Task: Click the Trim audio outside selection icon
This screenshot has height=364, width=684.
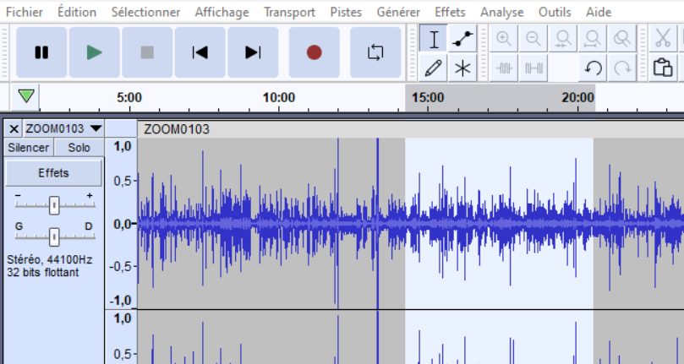Action: coord(504,68)
